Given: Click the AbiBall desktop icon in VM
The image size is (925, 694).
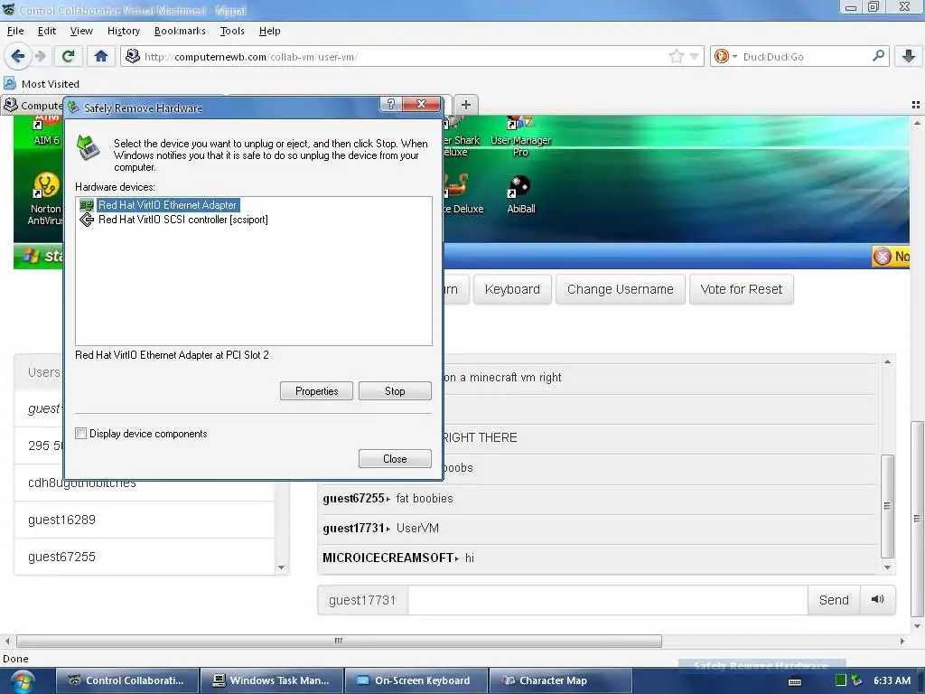Looking at the screenshot, I should (x=520, y=195).
